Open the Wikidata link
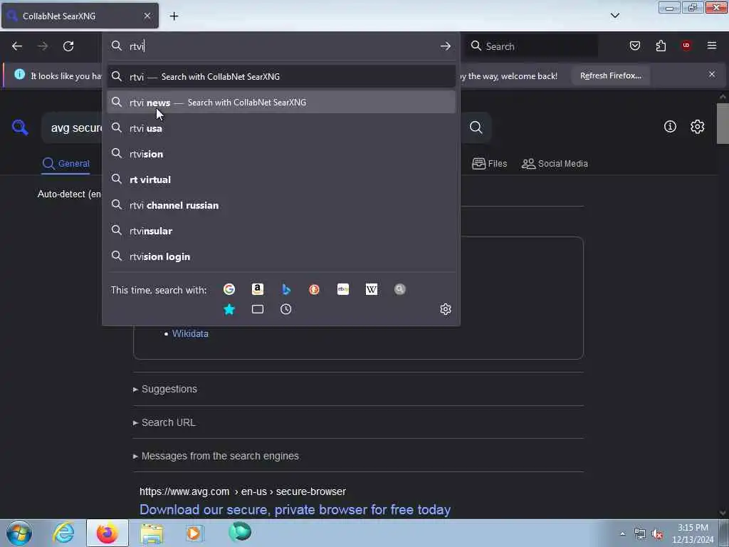This screenshot has width=729, height=547. (x=190, y=333)
